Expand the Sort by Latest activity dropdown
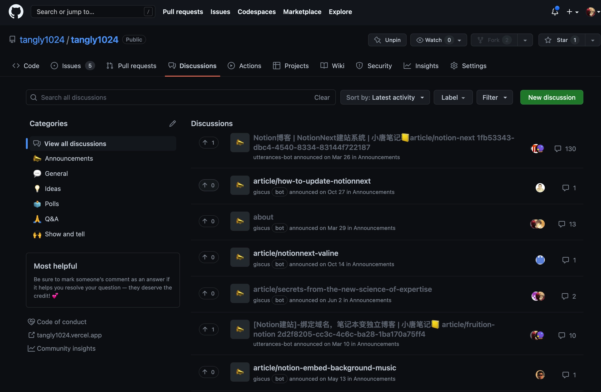The height and width of the screenshot is (392, 601). tap(385, 97)
